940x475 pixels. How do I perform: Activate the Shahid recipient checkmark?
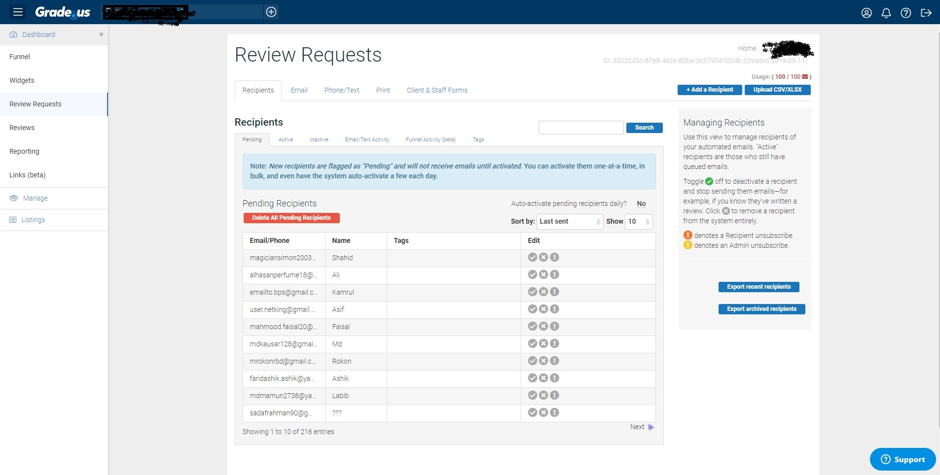533,257
